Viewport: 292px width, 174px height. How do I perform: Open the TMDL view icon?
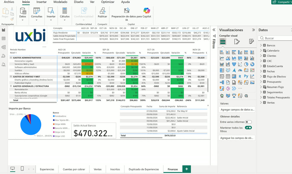pyautogui.click(x=4, y=64)
